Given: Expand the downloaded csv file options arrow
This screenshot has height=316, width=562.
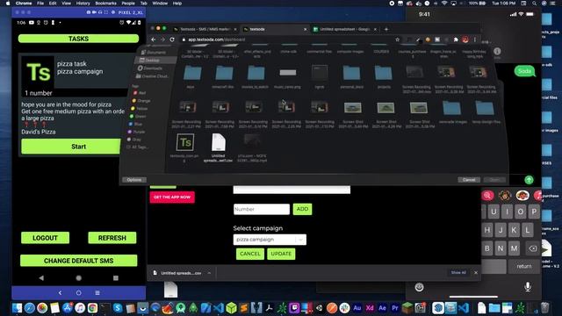Looking at the screenshot, I should click(209, 273).
